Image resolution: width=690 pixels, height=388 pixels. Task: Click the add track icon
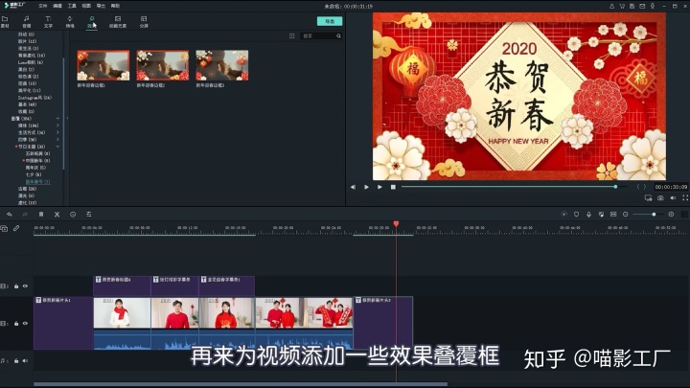click(4, 228)
